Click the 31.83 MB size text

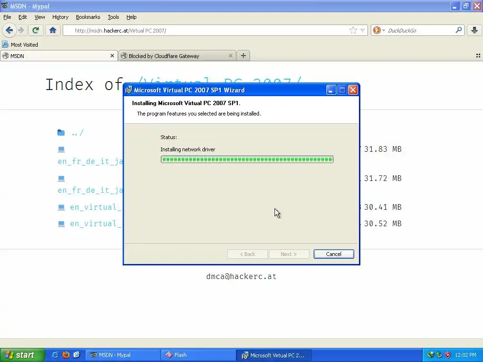[x=383, y=149]
